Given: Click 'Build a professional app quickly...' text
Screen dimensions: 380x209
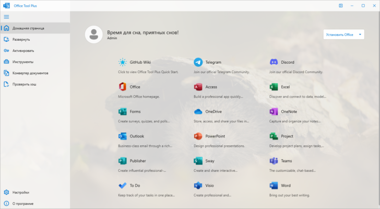Looking at the screenshot, I should (x=218, y=97).
